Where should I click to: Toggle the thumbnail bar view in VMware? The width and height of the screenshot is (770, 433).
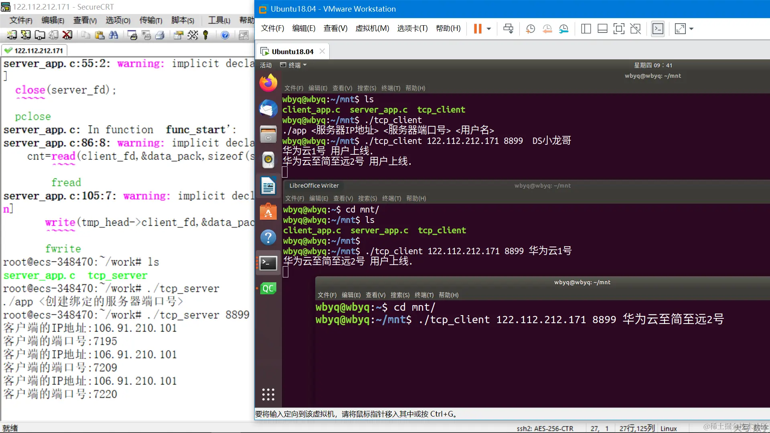coord(602,29)
